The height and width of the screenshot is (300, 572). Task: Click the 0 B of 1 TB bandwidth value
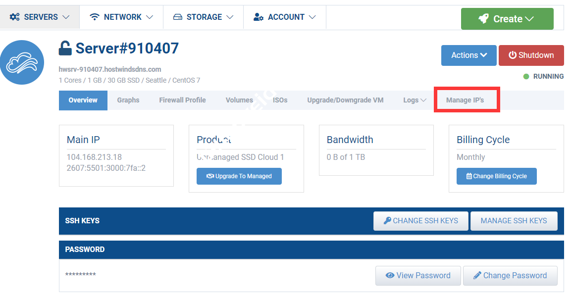pyautogui.click(x=346, y=157)
